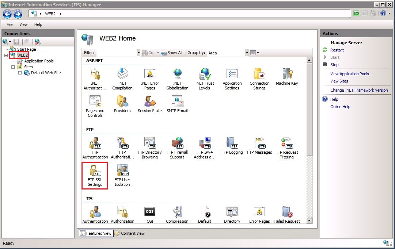Click Change .NET Framework Version link
Viewport: 395px width, 249px height.
[x=359, y=90]
